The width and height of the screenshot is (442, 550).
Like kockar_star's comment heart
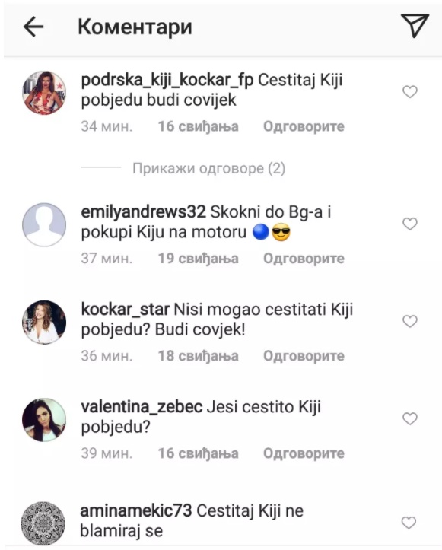click(410, 321)
